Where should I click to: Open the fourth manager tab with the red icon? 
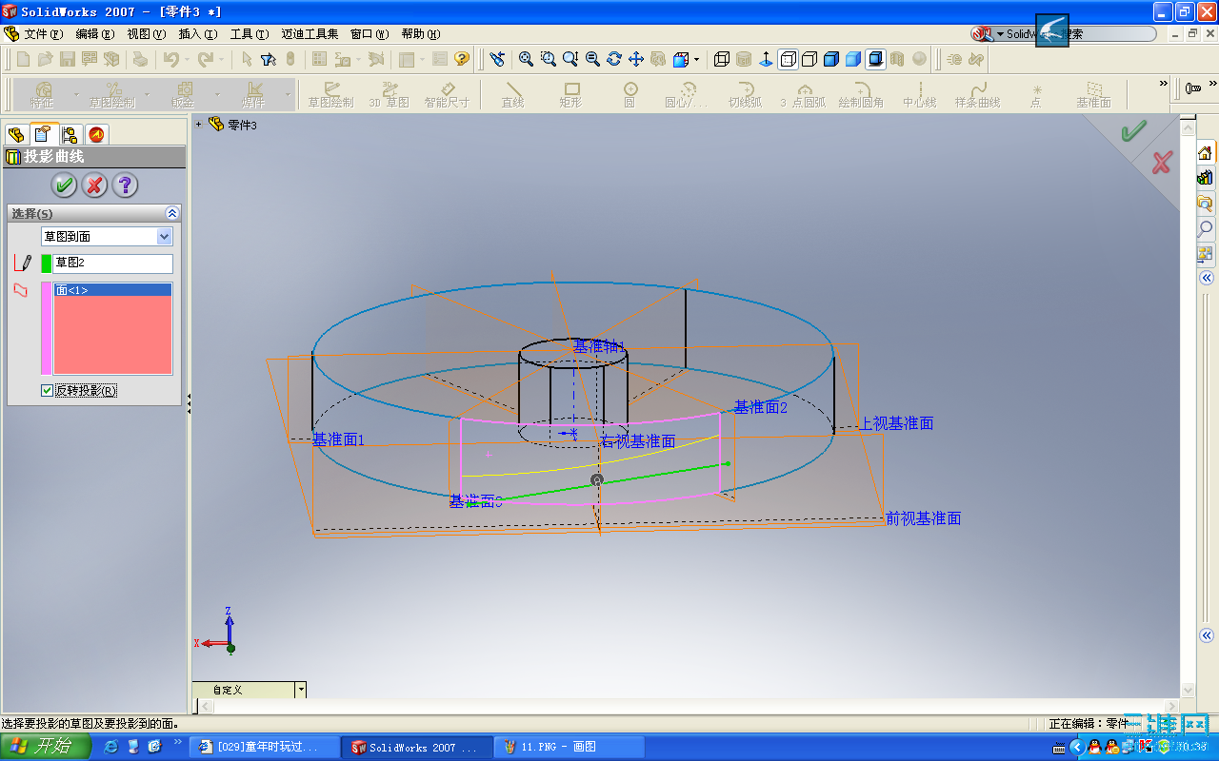pyautogui.click(x=96, y=134)
